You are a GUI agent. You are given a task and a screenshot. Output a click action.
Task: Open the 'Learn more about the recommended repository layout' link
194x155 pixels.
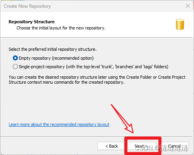click(59, 124)
